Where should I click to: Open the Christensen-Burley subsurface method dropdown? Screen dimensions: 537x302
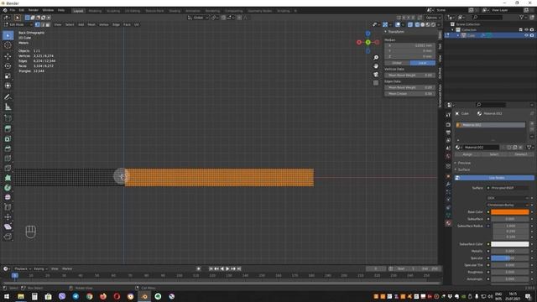[508, 205]
